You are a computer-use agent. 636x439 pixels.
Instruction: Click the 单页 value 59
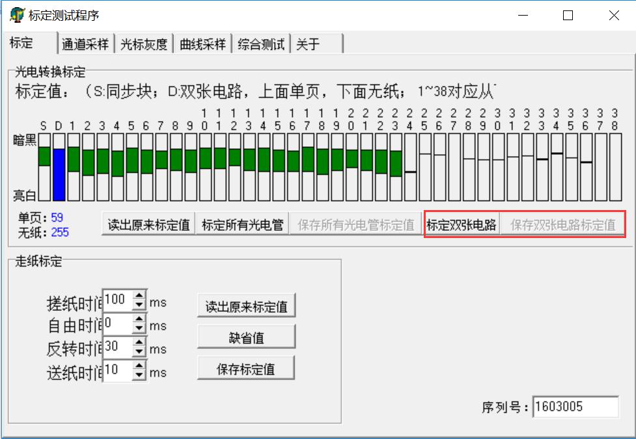pos(57,218)
